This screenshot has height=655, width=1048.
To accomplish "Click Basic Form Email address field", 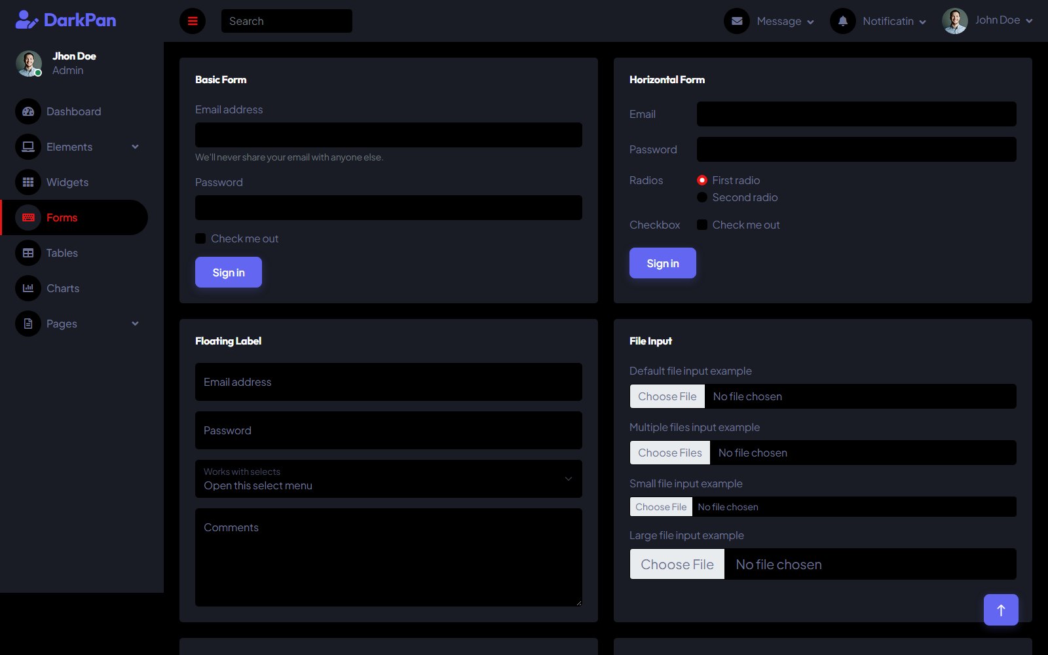I will coord(388,135).
